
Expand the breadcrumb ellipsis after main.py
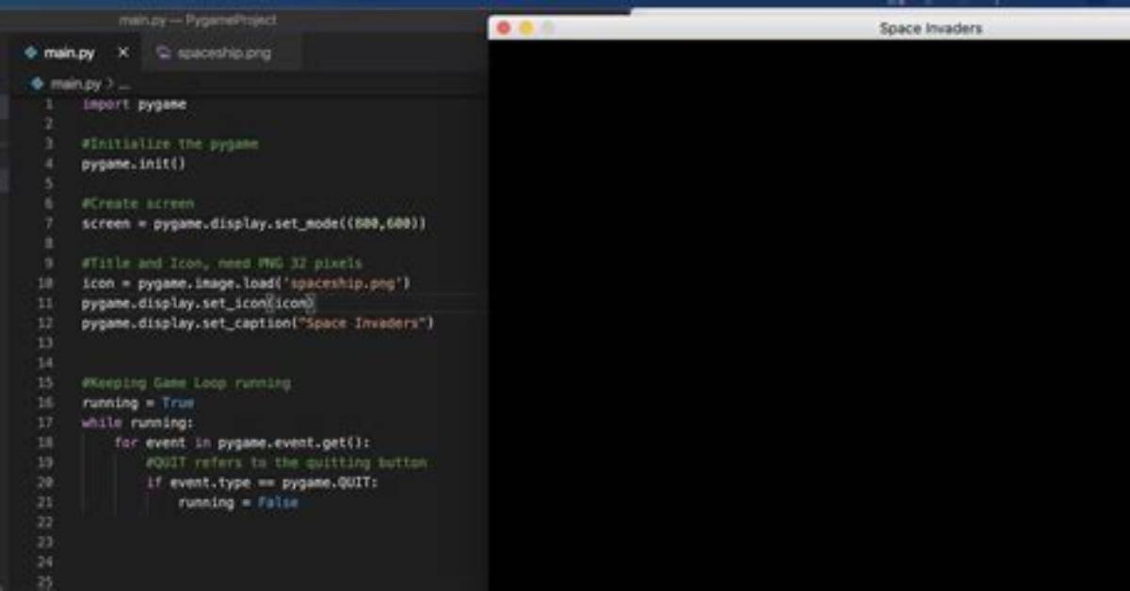point(124,83)
